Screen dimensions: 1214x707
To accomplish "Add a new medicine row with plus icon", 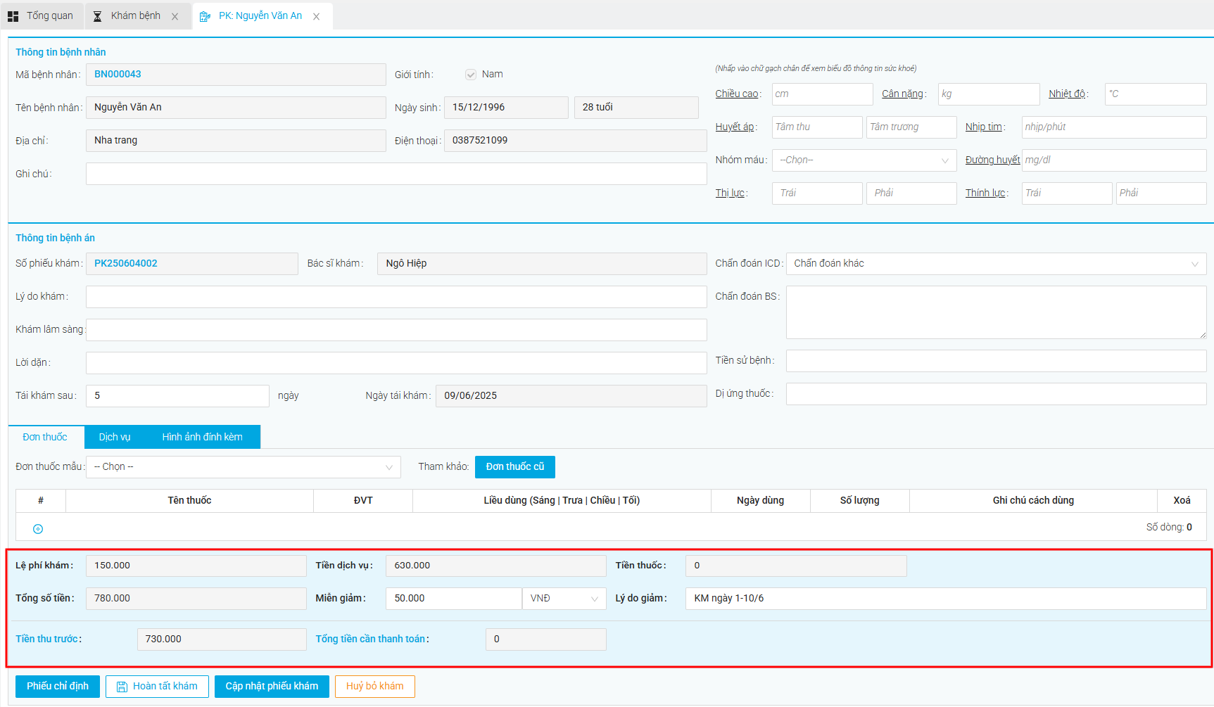I will 38,529.
